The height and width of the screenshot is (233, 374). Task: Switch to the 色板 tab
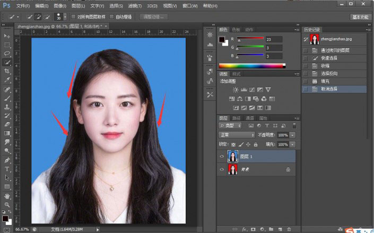coord(236,29)
